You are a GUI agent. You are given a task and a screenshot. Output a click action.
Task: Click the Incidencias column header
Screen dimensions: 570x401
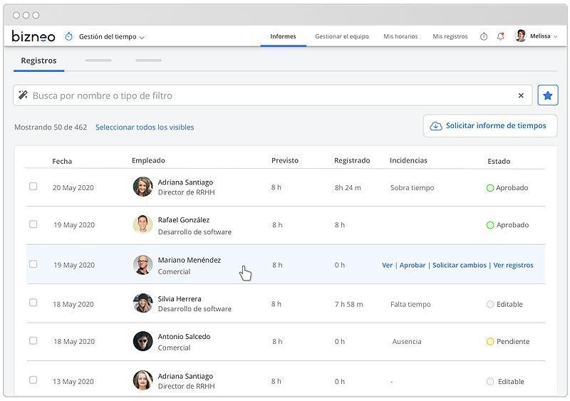pos(408,160)
